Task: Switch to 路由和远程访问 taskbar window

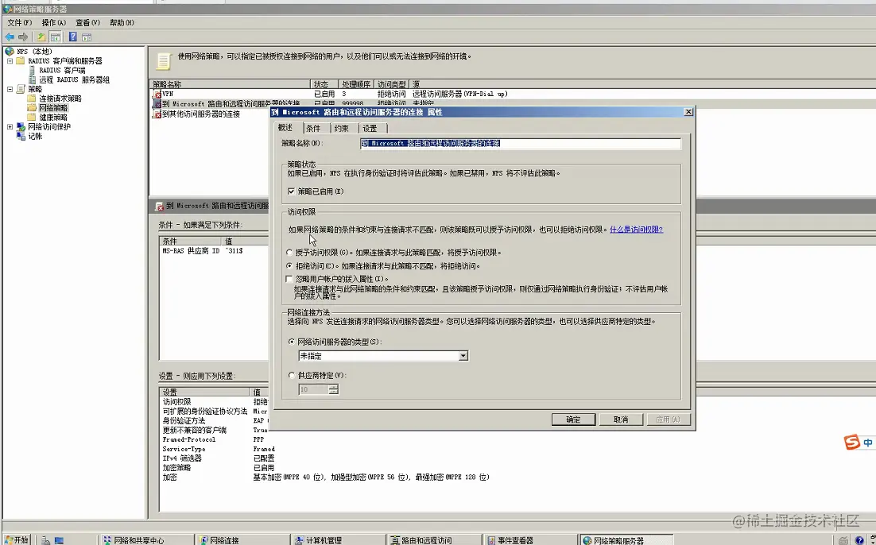Action: [434, 540]
